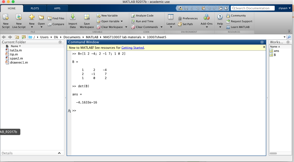Expand the Help dropdown arrow
Screen dimensions: 294x162
coord(220,27)
